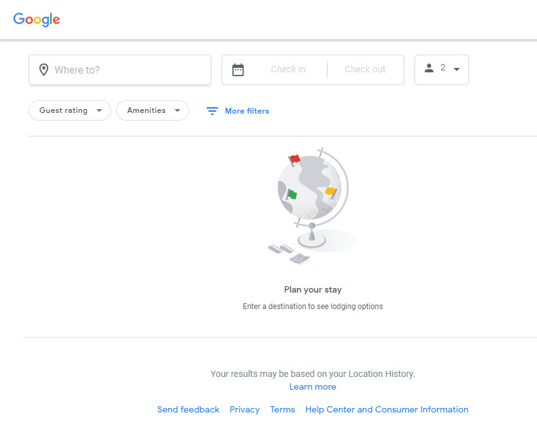Click the Google logo
This screenshot has width=537, height=422.
point(37,20)
